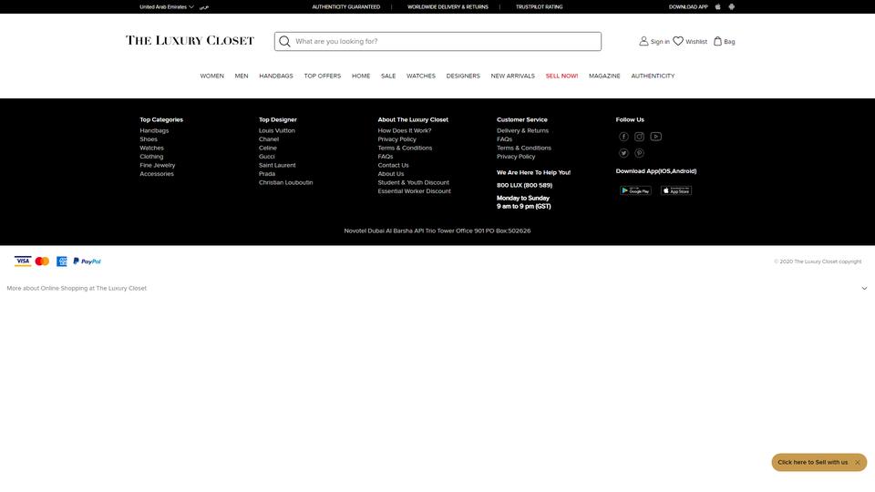Viewport: 875px width, 492px height.
Task: Click the Sell with us button
Action: coord(813,463)
